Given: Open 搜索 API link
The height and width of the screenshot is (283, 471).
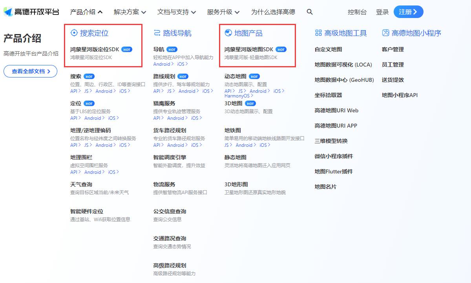Looking at the screenshot, I should pyautogui.click(x=75, y=91).
